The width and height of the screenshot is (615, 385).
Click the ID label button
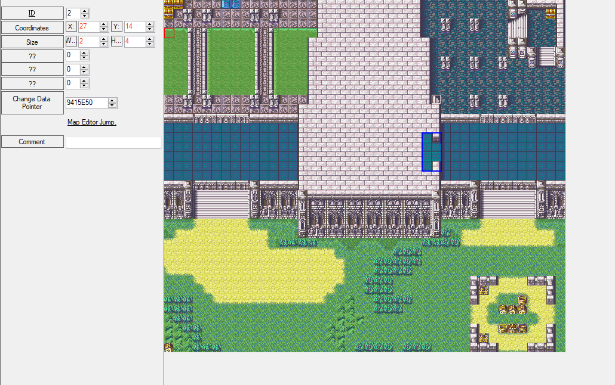pyautogui.click(x=32, y=13)
